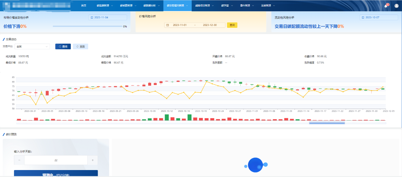
Task: Click the plus icon to increase analysis days
Action: (93, 160)
